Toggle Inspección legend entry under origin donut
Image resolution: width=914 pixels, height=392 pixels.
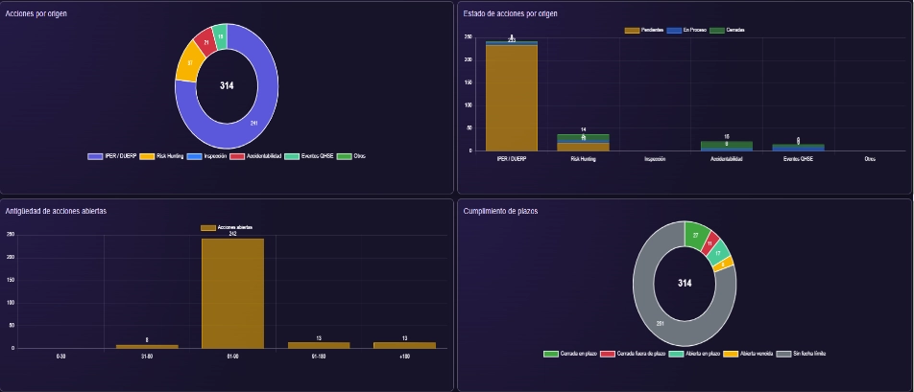207,156
